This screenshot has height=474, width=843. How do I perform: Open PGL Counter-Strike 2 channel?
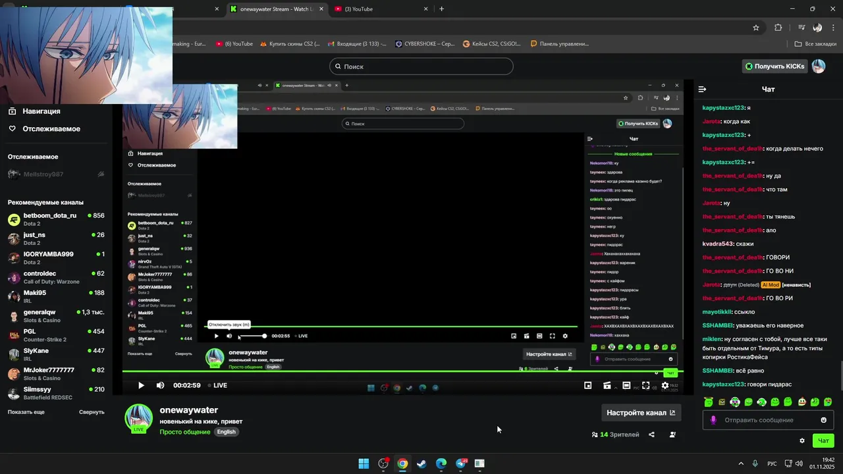[56, 334]
